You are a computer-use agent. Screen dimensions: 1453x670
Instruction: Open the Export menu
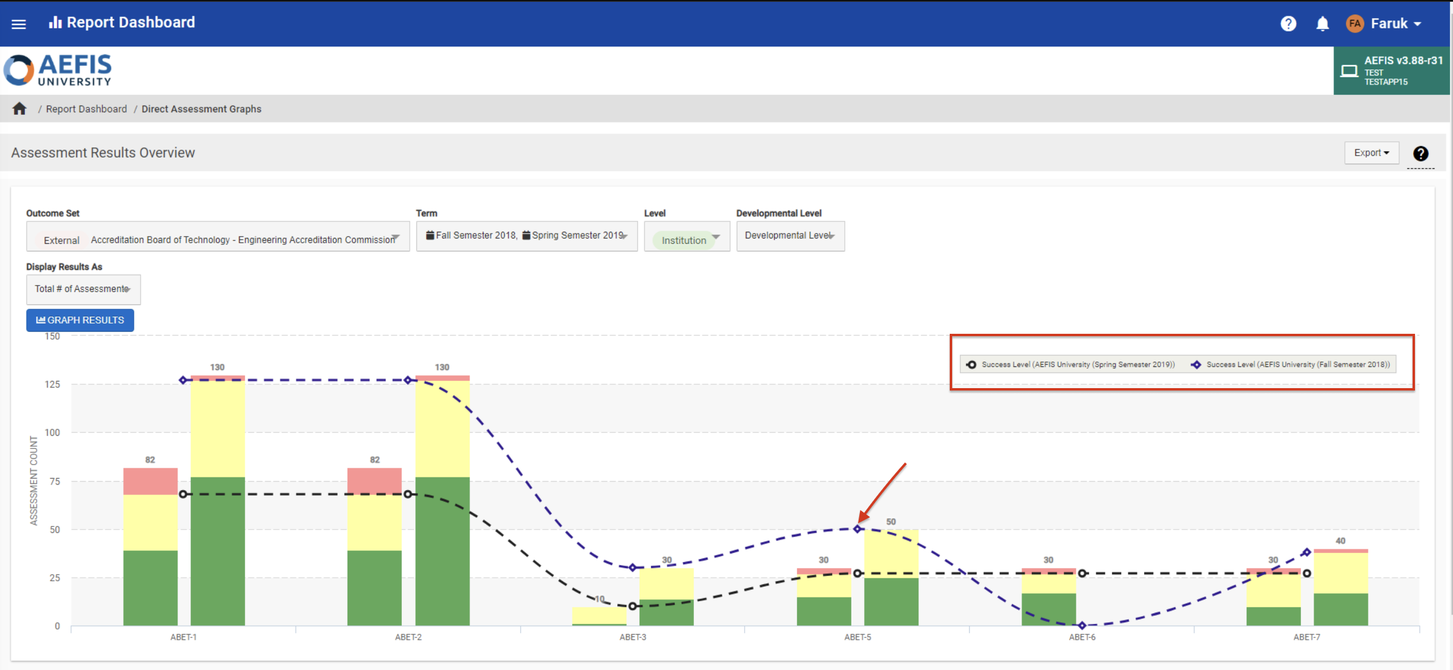pos(1371,153)
